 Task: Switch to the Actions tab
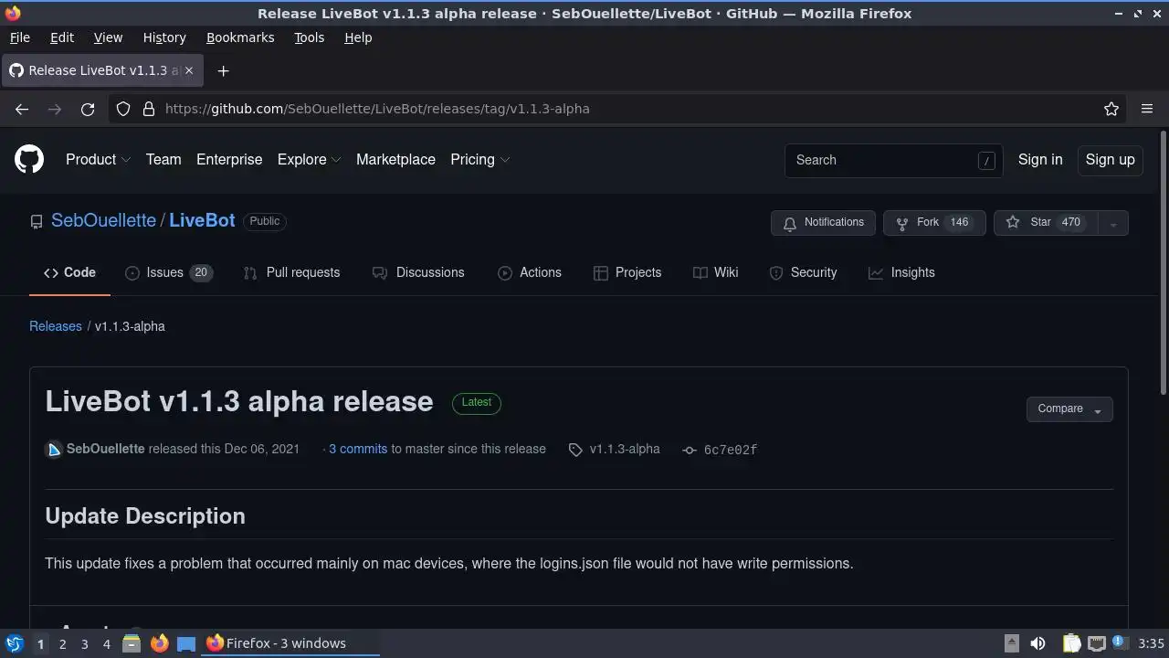click(x=530, y=272)
